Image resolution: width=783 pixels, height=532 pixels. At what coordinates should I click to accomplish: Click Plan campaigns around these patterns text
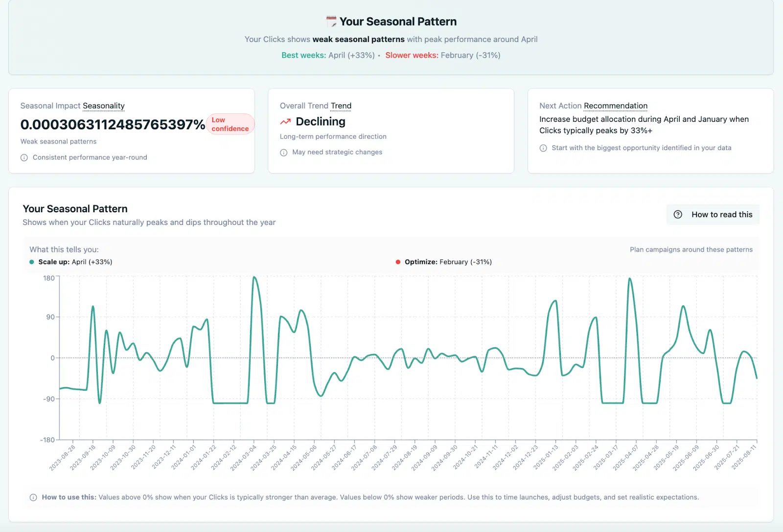coord(691,249)
